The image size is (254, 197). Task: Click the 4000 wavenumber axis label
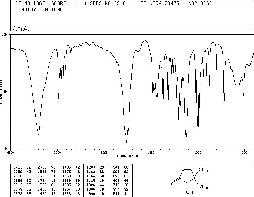[11, 152]
